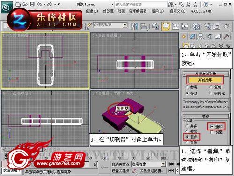Collapse the 参数 rollout header
Screen dimensions: 234x176
click(206, 116)
